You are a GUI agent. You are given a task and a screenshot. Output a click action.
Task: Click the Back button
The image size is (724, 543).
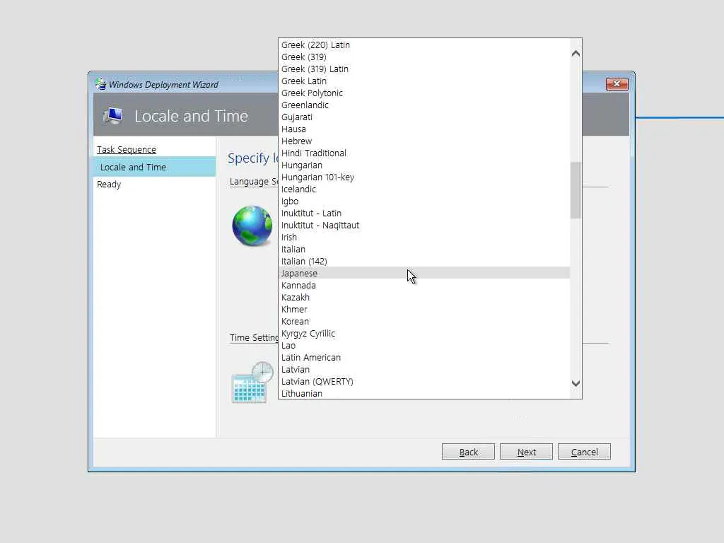point(468,452)
